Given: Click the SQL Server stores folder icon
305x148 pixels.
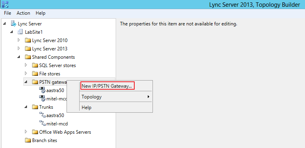Looking at the screenshot, I should [x=35, y=65].
